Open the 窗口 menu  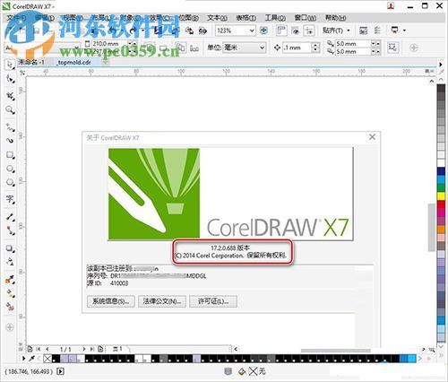point(306,18)
